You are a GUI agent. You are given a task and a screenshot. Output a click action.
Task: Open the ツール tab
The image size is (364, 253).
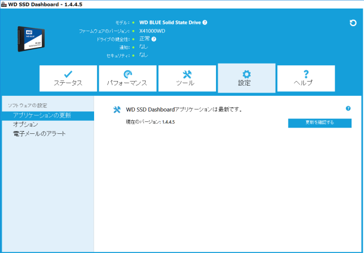pos(187,78)
